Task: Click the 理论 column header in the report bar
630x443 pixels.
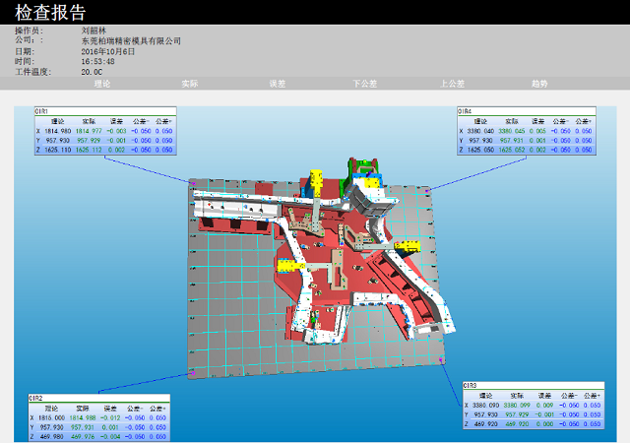Action: click(102, 84)
